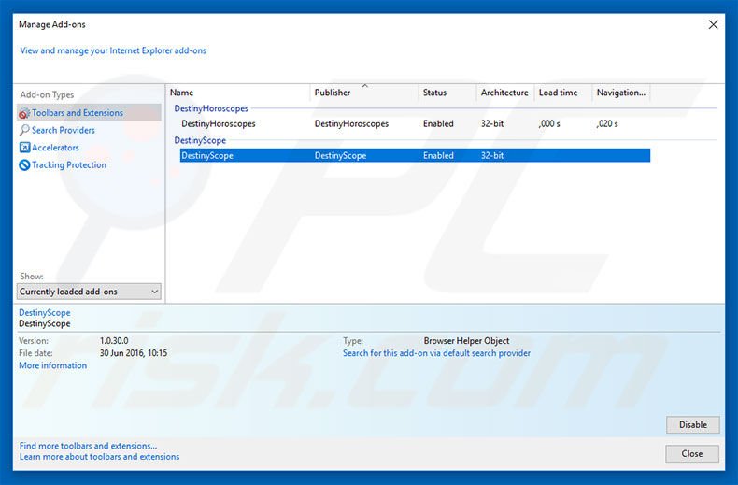Sort by Architecture column header

pyautogui.click(x=504, y=93)
